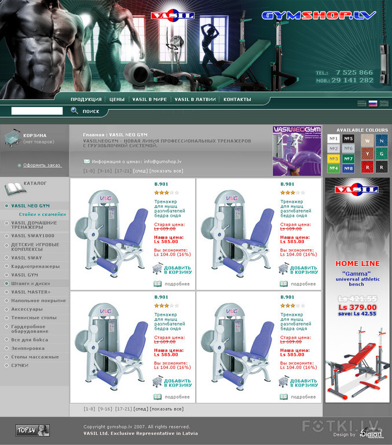The width and height of the screenshot is (392, 445).
Task: Switch language with the Russian flag
Action: 373,103
